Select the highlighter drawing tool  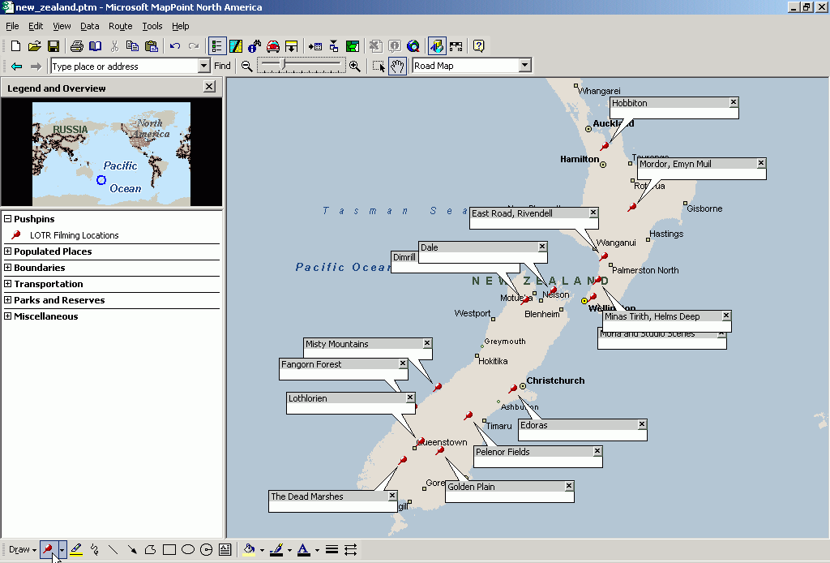(76, 550)
